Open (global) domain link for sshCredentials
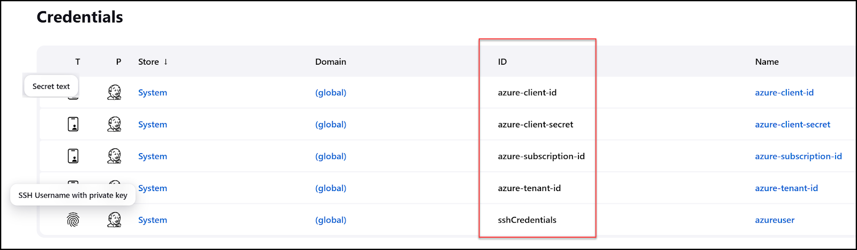The width and height of the screenshot is (857, 250). 330,220
